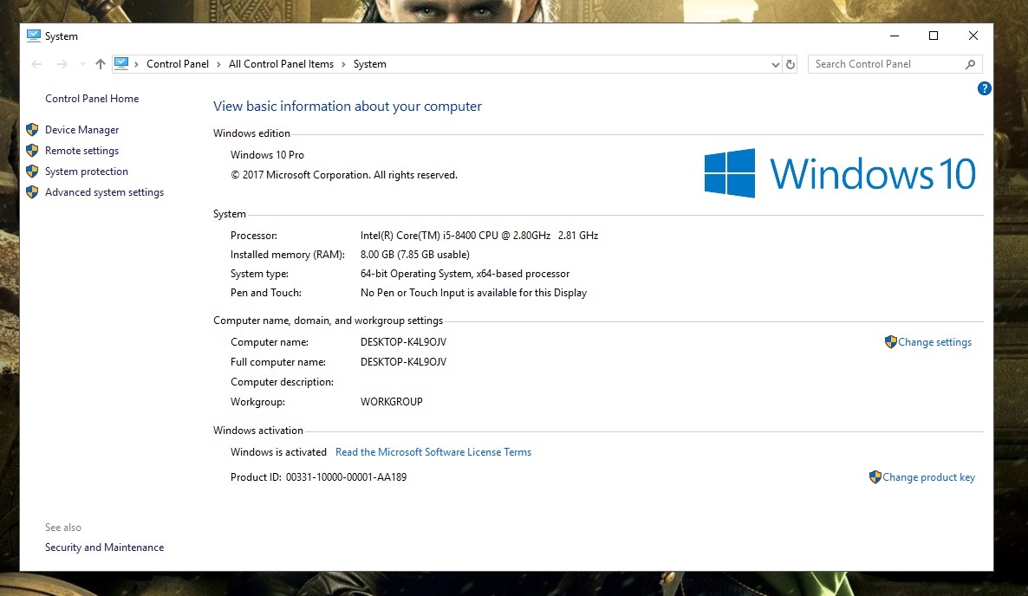This screenshot has width=1028, height=596.
Task: Click the Windows is activated text
Action: [278, 452]
